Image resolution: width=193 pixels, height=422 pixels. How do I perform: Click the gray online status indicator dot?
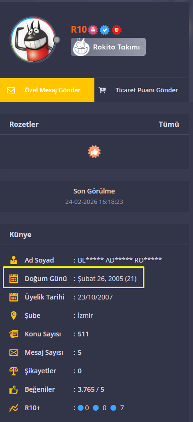[x=56, y=40]
